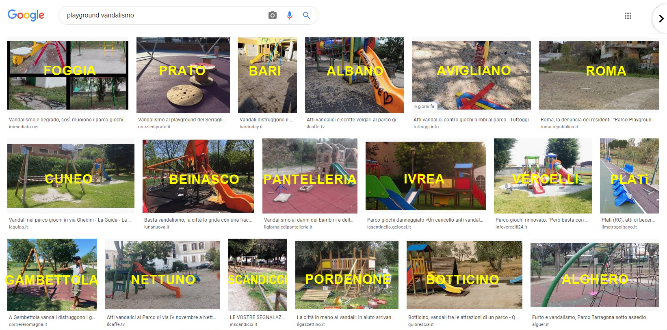Screen dimensions: 667x330
Task: Click the Google logo
Action: tap(26, 15)
